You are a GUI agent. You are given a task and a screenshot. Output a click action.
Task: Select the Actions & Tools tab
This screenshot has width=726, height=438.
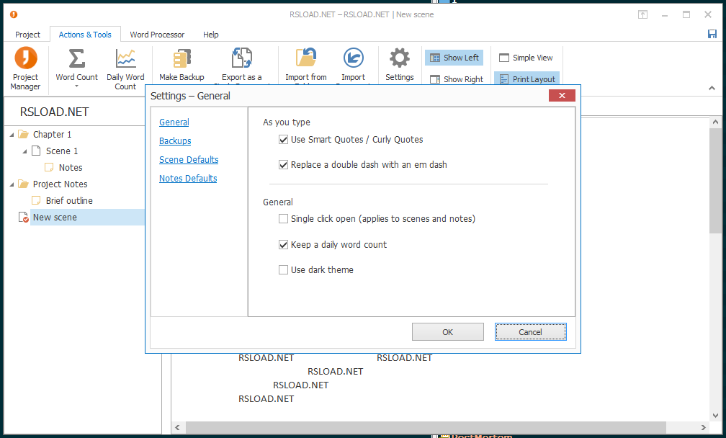click(x=85, y=35)
